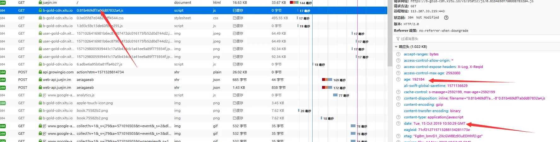Viewport: 560px width, 142px height.
Task: Focus the 过滤消息头 filter input
Action: (x=476, y=39)
